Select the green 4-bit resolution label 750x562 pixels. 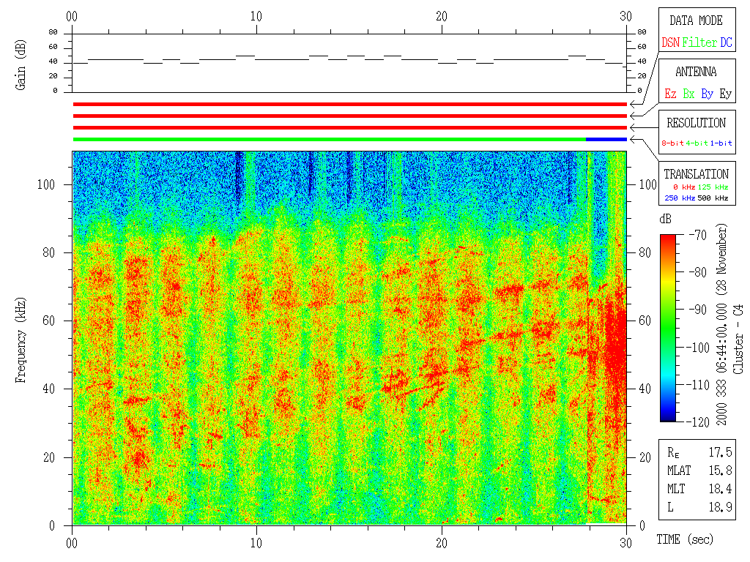697,143
